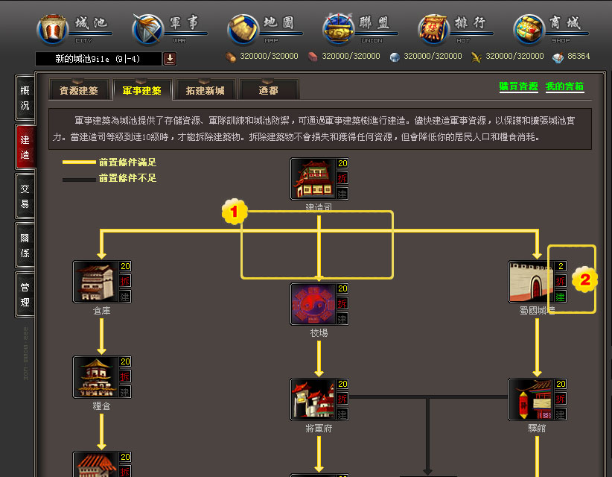Open the 城池 City menu icon
This screenshot has height=477, width=612.
tap(53, 30)
